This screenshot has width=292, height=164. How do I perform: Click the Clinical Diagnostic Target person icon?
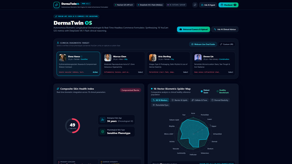[x=58, y=43]
